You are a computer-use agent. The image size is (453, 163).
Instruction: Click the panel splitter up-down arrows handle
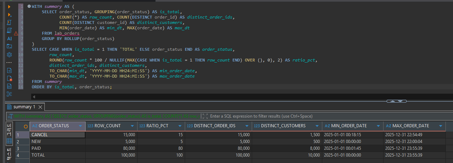[x=396, y=101]
